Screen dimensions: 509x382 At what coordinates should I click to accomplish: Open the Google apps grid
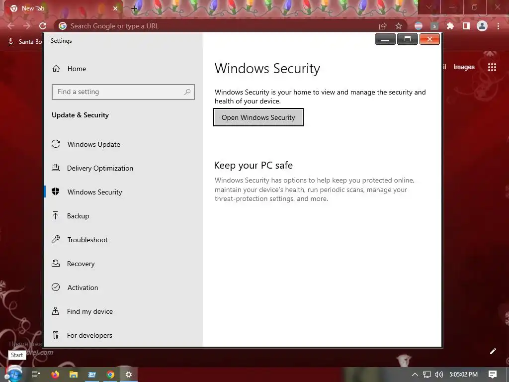[492, 67]
